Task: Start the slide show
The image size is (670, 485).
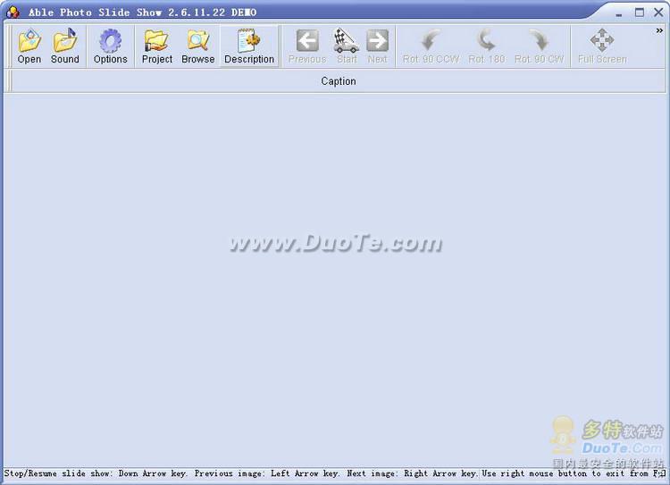Action: point(347,46)
